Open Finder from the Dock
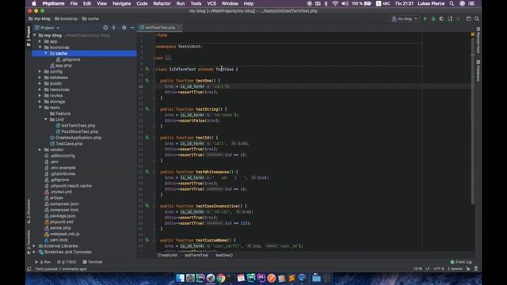 180,278
